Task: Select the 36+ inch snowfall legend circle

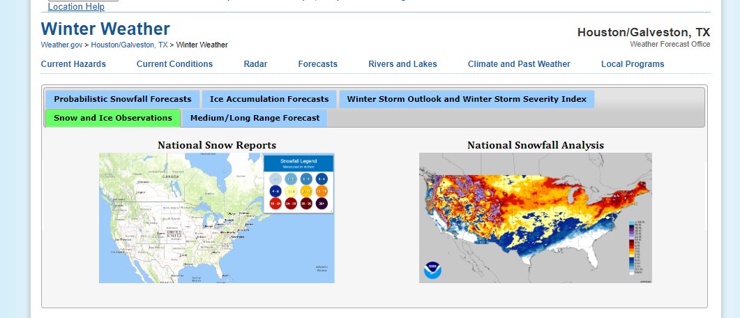Action: coord(322,204)
